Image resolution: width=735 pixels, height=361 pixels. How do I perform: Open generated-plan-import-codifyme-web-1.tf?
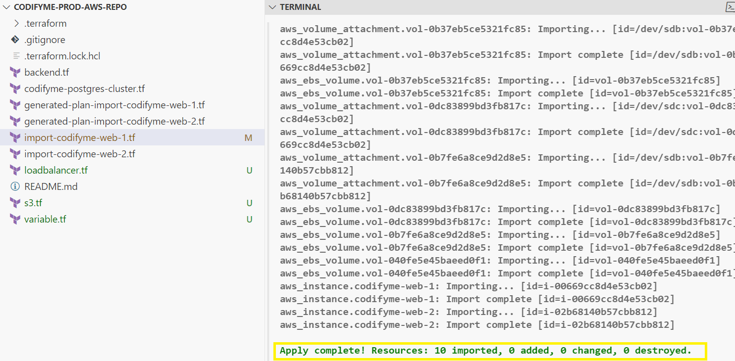[x=114, y=105]
